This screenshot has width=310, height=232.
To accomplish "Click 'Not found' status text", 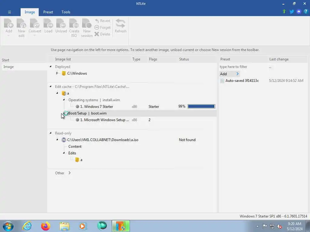I will [x=187, y=140].
